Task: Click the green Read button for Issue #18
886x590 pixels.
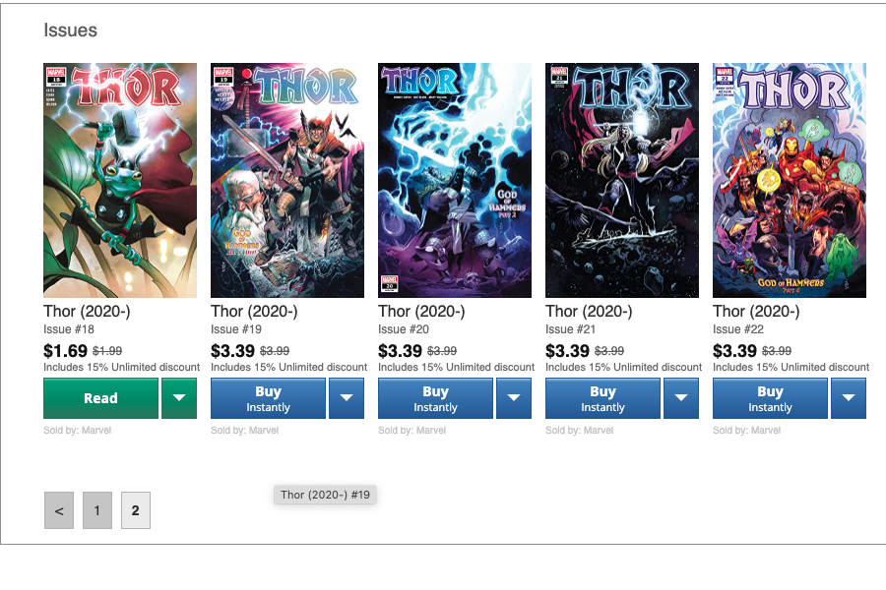Action: [101, 398]
